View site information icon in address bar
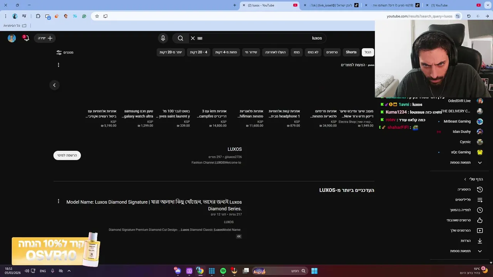493x277 pixels. tap(458, 16)
